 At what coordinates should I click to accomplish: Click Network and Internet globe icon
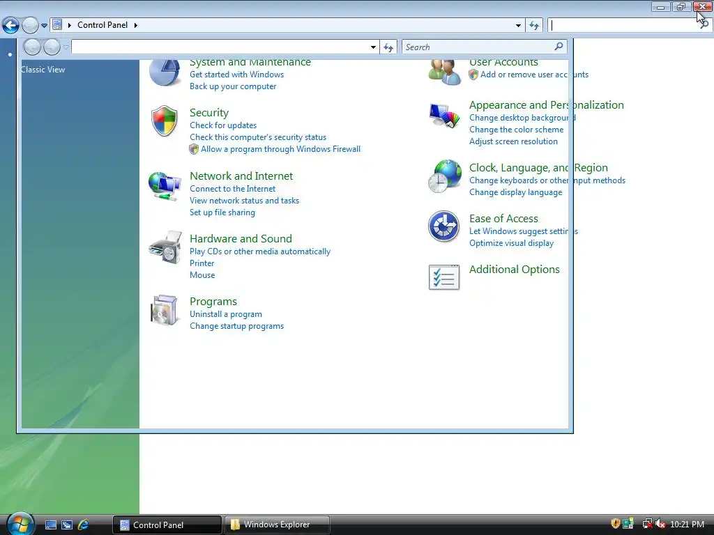click(x=165, y=185)
